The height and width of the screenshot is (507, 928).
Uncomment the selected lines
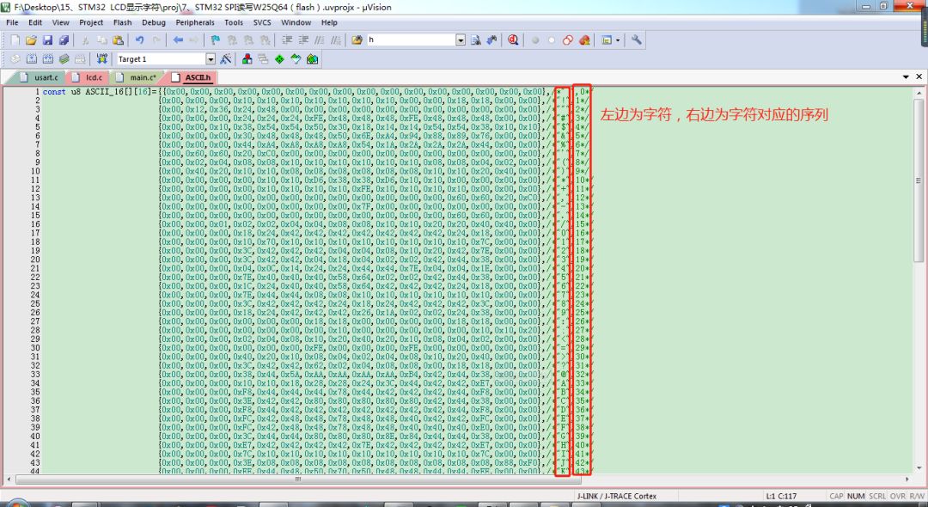click(x=336, y=40)
